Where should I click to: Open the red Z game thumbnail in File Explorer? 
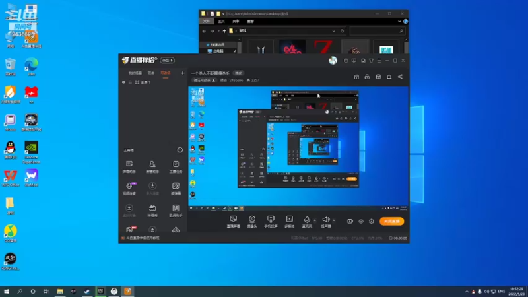pyautogui.click(x=323, y=47)
